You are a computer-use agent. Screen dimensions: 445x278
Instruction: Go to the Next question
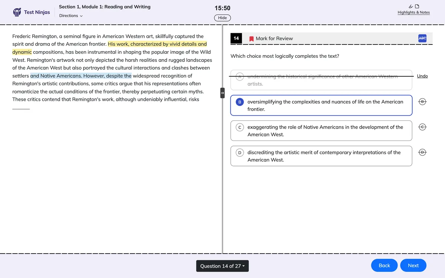pyautogui.click(x=413, y=265)
